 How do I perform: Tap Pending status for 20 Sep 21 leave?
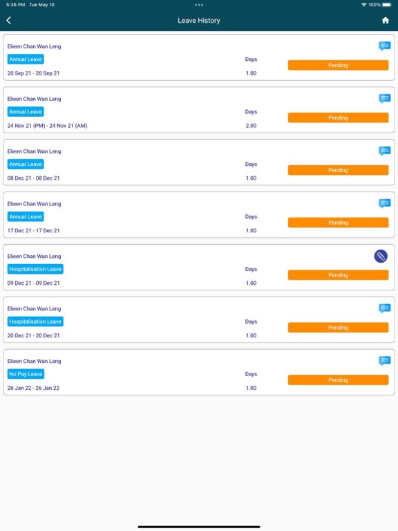338,65
